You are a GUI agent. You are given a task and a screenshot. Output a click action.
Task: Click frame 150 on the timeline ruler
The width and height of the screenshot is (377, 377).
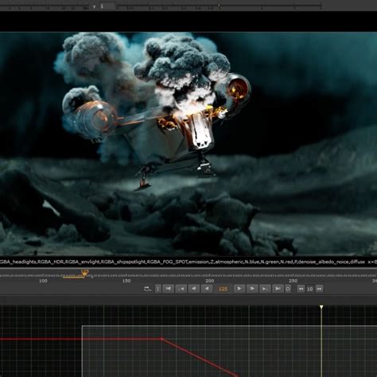pos(126,281)
